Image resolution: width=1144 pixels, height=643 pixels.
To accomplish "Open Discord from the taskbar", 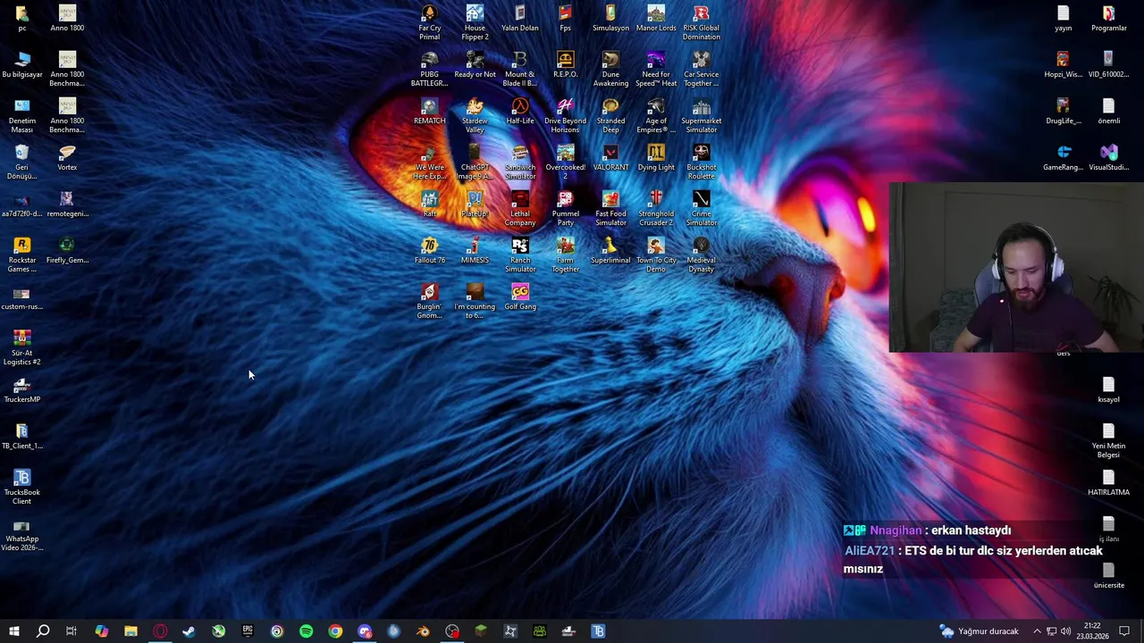I will 365,631.
